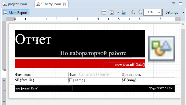Click the compile report icon with 010
Viewport: 186px width, 105px height.
point(112,12)
